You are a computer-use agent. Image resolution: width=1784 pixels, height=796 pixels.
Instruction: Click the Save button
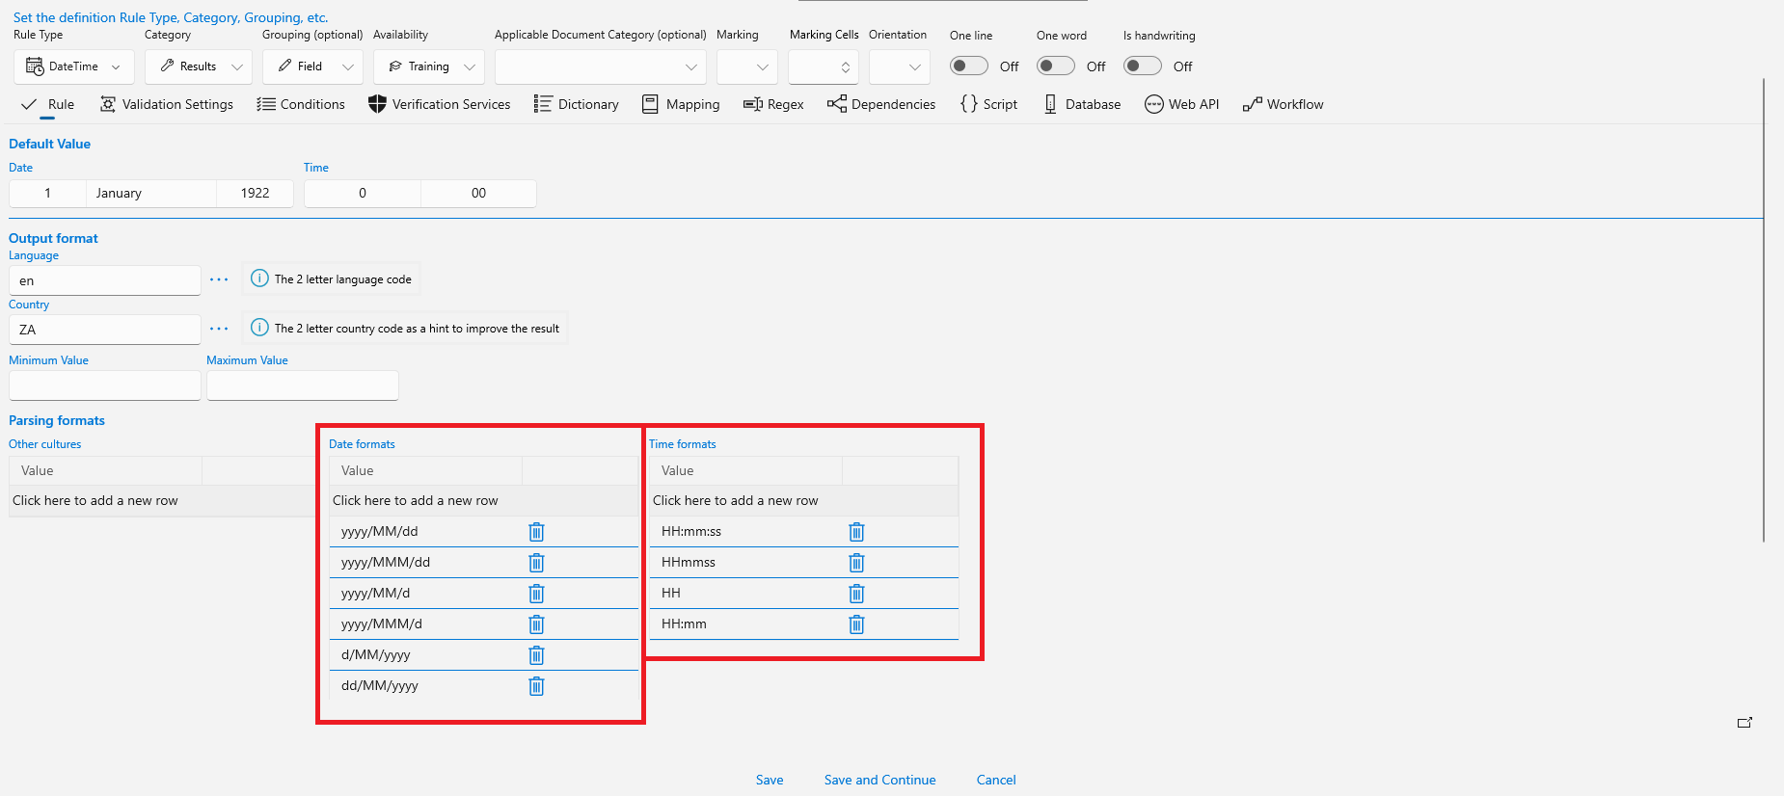(770, 780)
